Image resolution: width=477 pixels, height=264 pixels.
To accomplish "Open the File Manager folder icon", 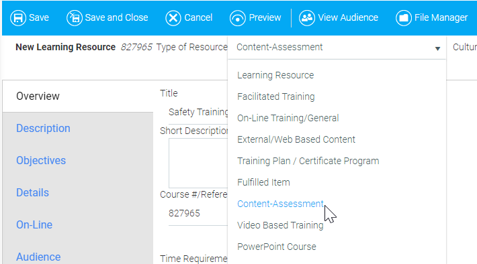I will click(404, 18).
